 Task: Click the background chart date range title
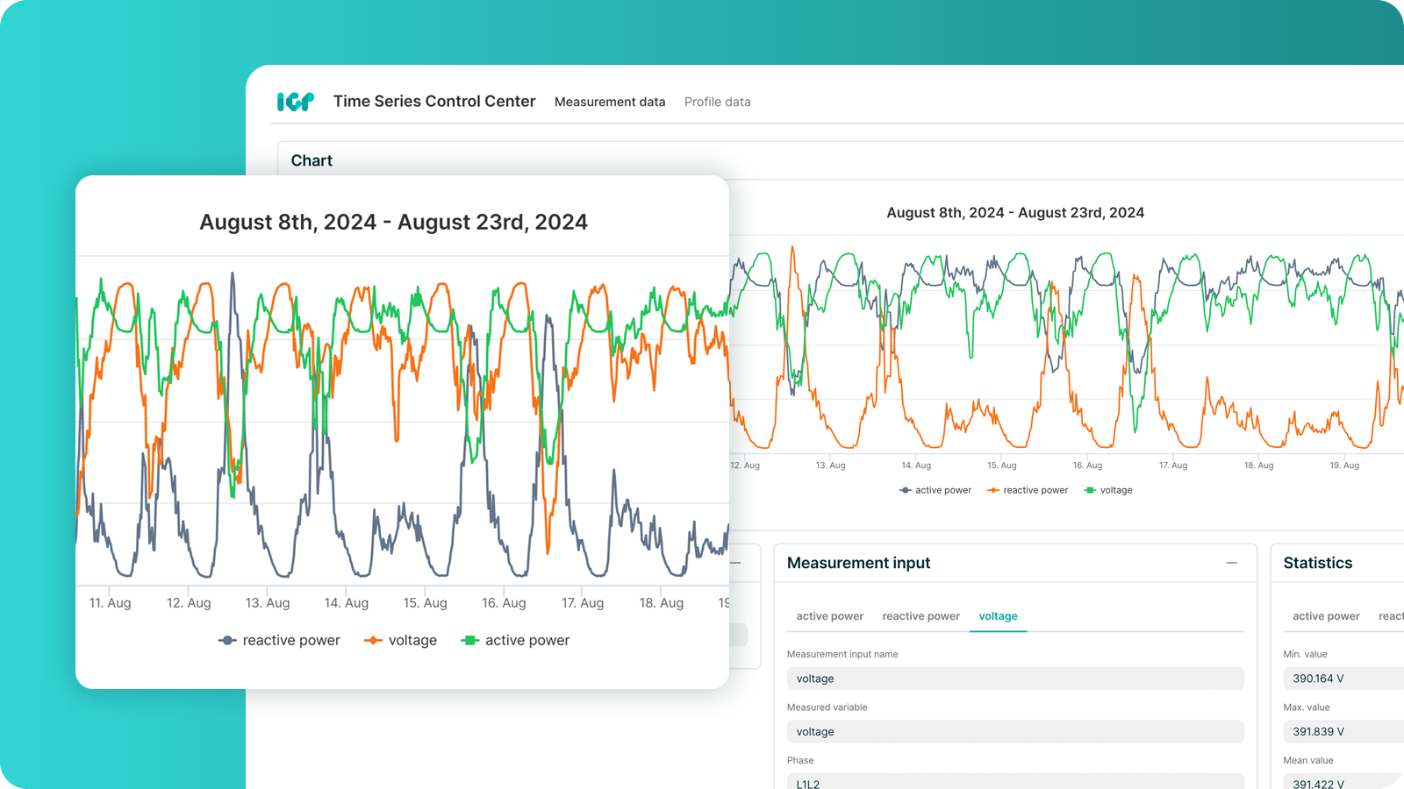pyautogui.click(x=1015, y=213)
